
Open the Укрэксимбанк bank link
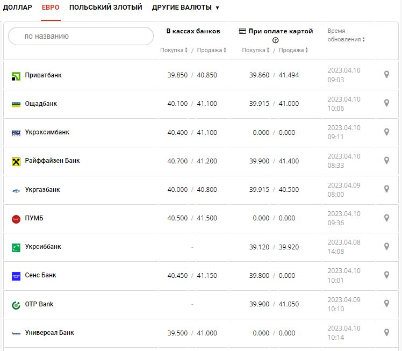point(47,132)
